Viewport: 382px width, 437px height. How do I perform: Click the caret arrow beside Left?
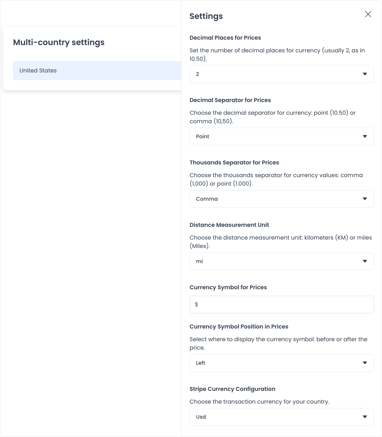click(x=365, y=363)
